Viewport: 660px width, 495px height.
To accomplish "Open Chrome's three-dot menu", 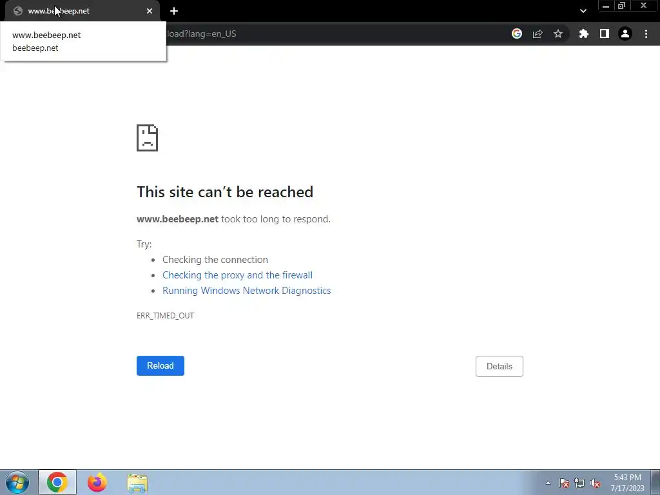I will coord(646,34).
